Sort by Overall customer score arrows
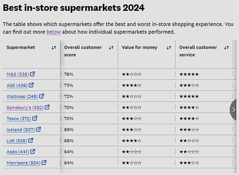 click(x=111, y=47)
